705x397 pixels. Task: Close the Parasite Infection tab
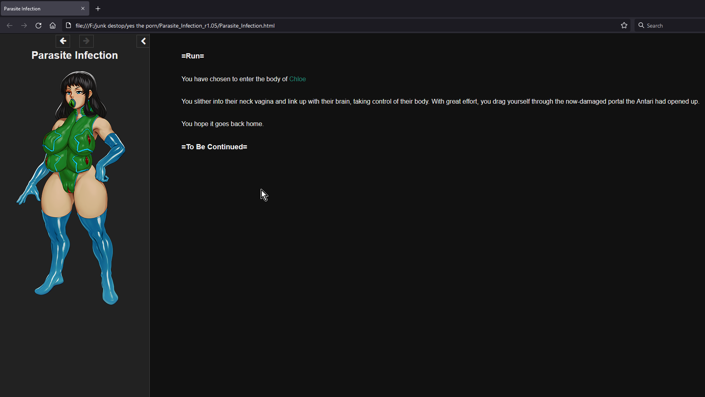(x=83, y=8)
